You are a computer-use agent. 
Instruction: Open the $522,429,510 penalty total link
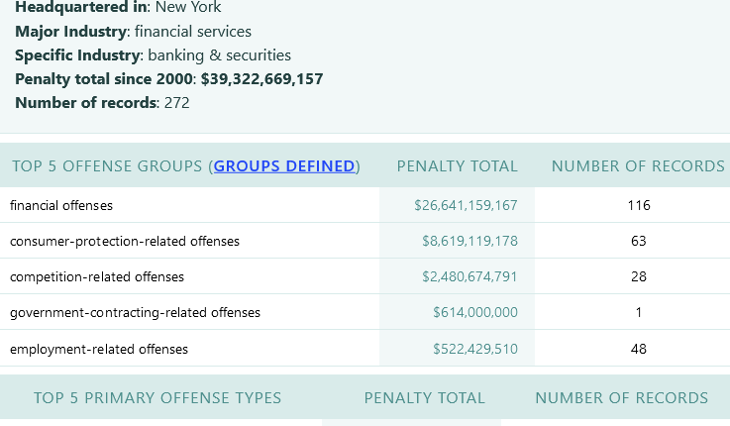click(475, 349)
